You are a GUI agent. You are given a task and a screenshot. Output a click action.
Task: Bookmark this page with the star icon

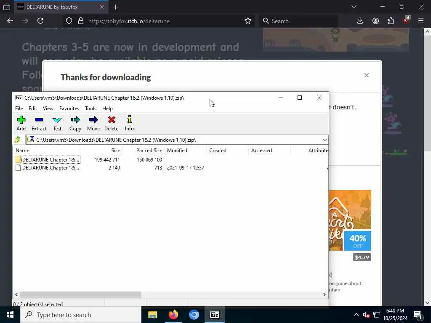247,21
